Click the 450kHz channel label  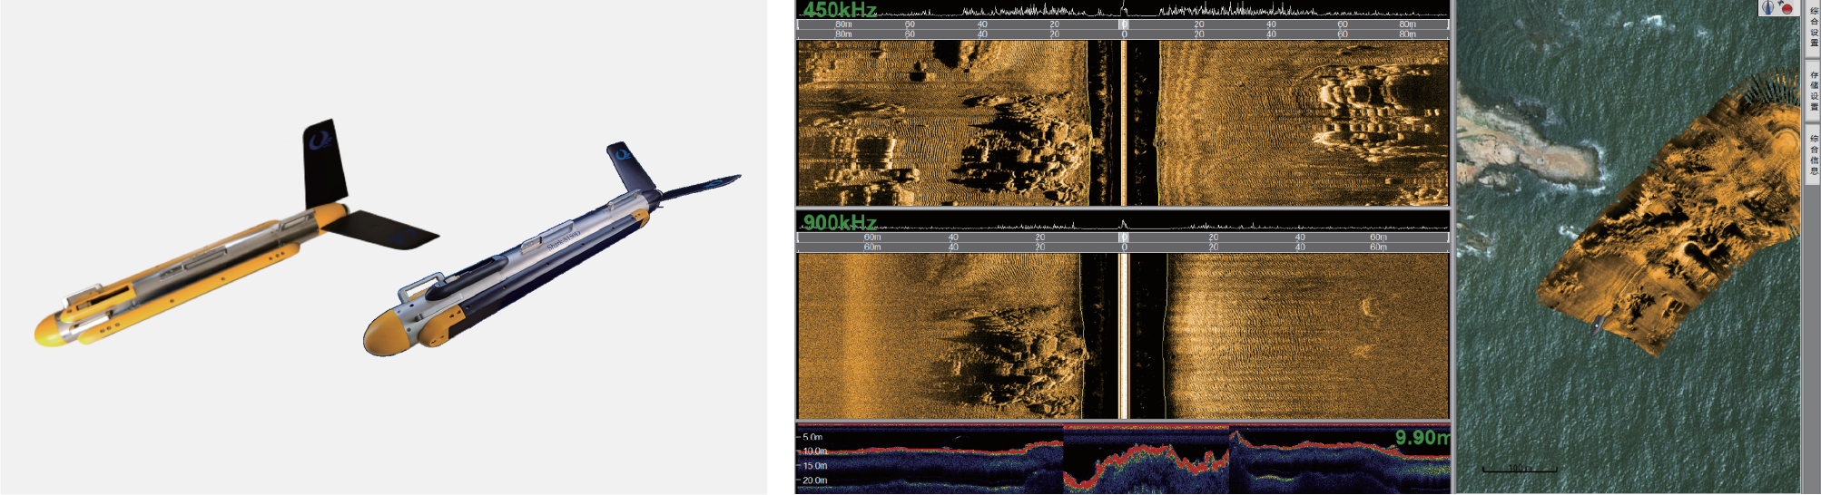tap(840, 10)
